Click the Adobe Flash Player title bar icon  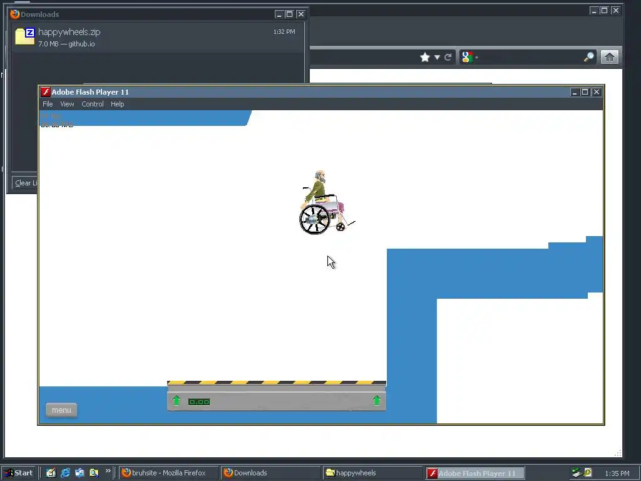pos(45,91)
